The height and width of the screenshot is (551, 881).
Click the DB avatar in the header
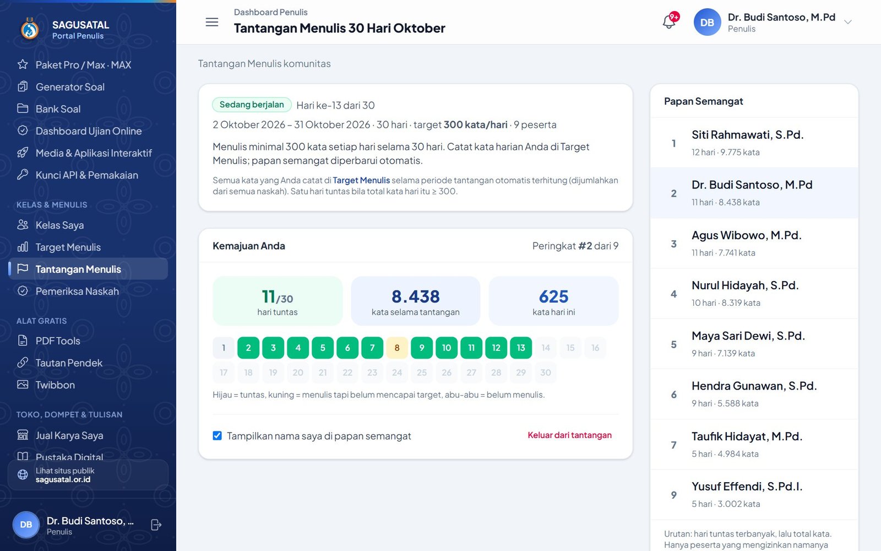[707, 22]
